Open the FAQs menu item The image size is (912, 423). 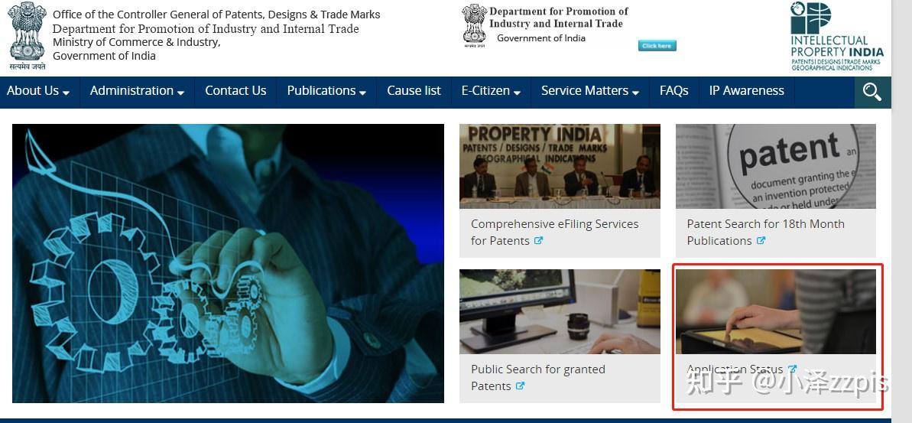[674, 91]
